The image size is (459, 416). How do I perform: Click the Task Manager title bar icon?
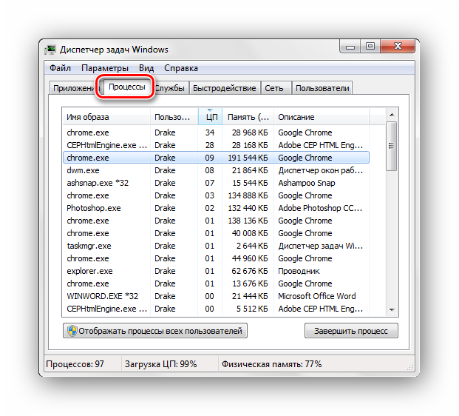click(x=51, y=50)
